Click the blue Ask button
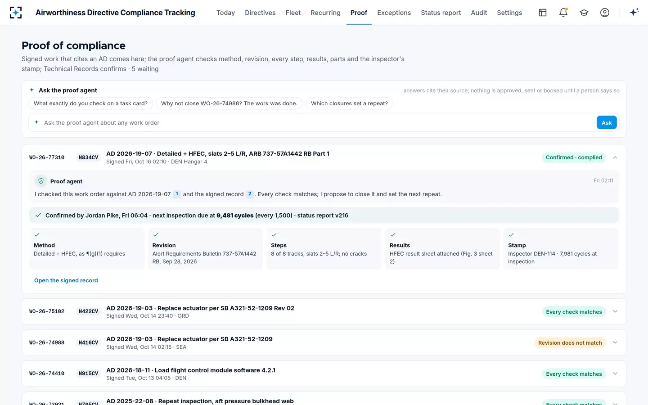648x405 pixels. click(x=607, y=122)
